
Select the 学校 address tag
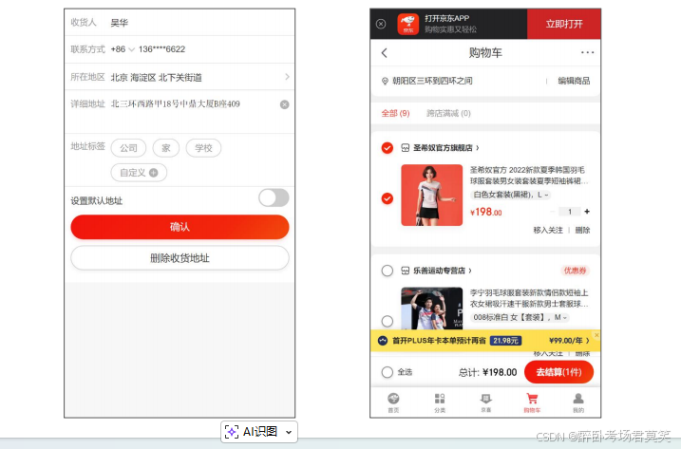203,148
